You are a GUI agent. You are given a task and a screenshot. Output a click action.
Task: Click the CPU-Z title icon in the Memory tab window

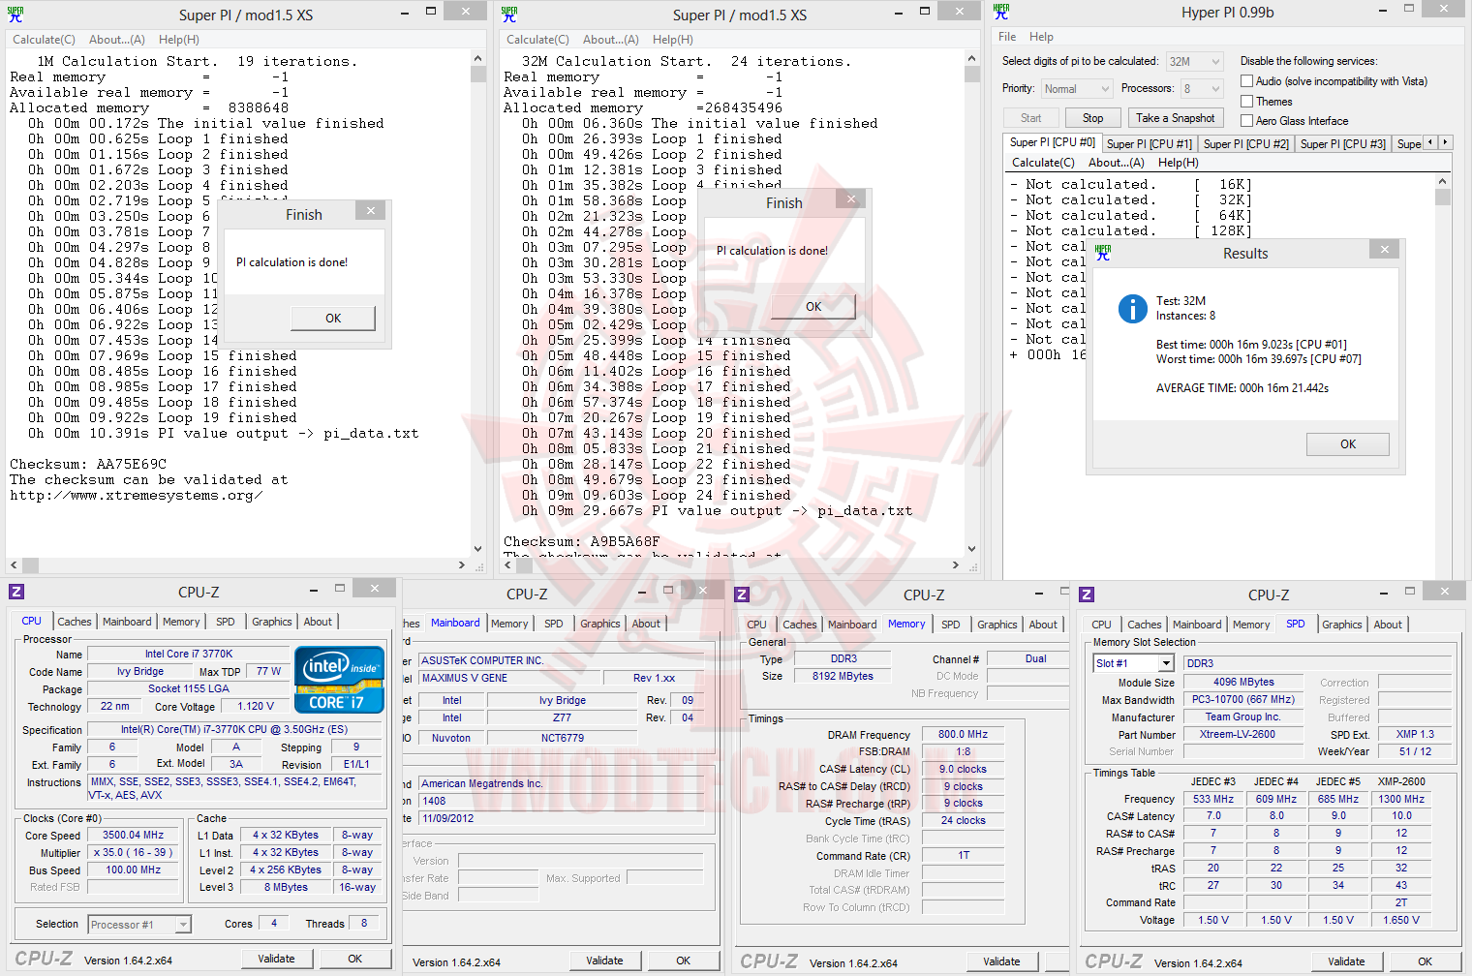click(742, 595)
